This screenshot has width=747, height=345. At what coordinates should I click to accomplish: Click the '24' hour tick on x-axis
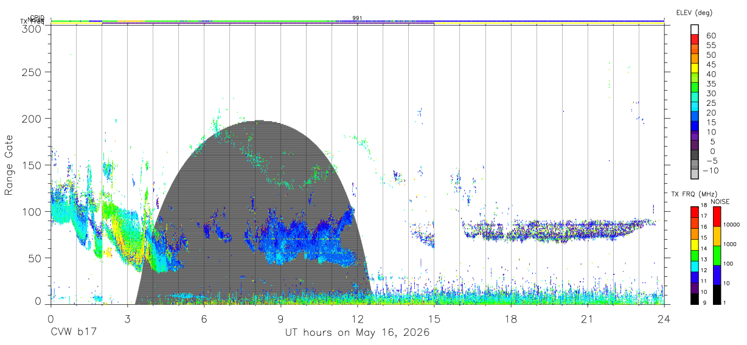(x=664, y=319)
